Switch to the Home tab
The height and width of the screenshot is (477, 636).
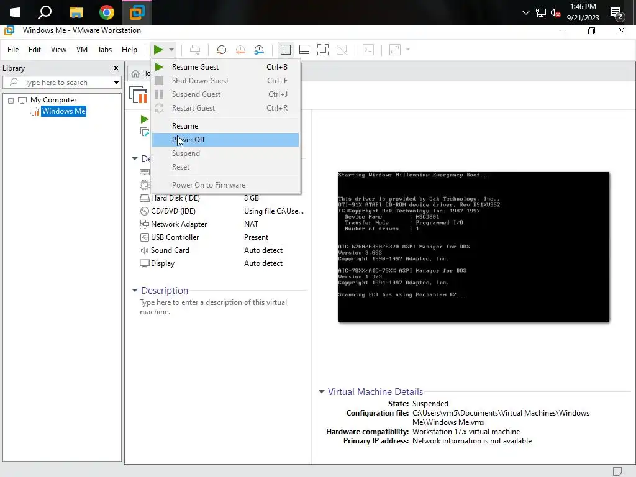[x=140, y=73]
